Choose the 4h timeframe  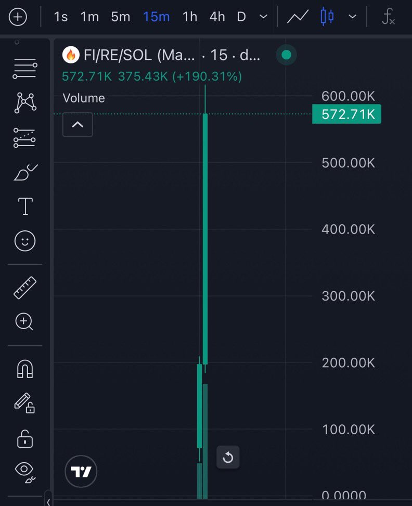pyautogui.click(x=217, y=17)
